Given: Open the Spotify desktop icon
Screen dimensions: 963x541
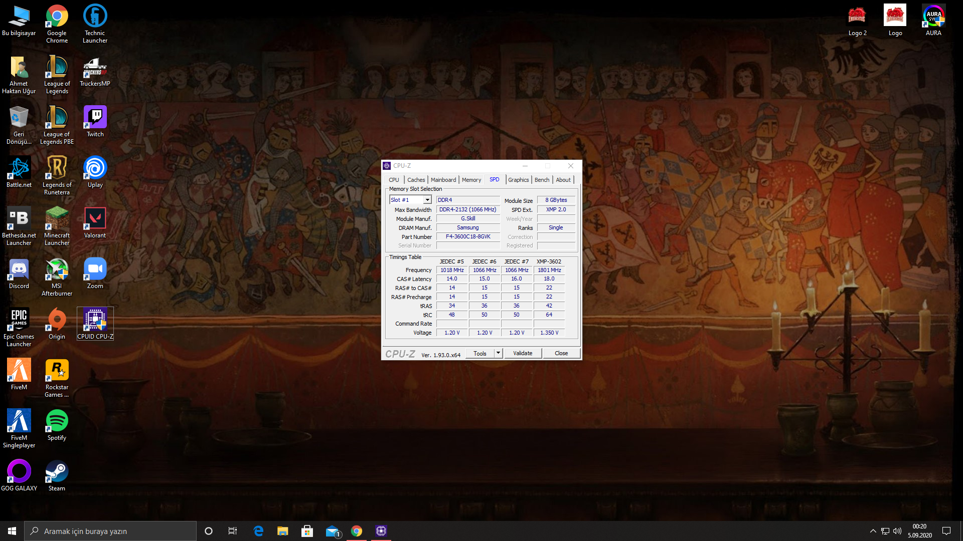Looking at the screenshot, I should tap(57, 425).
